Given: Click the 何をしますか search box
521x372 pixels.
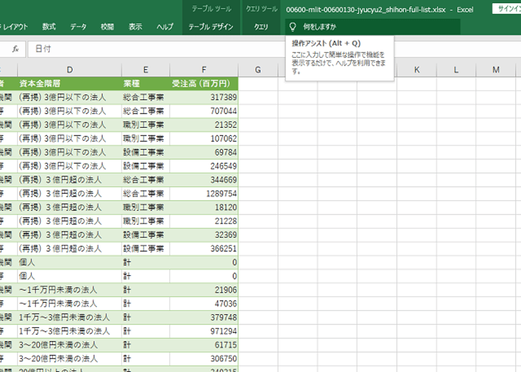Looking at the screenshot, I should click(373, 27).
